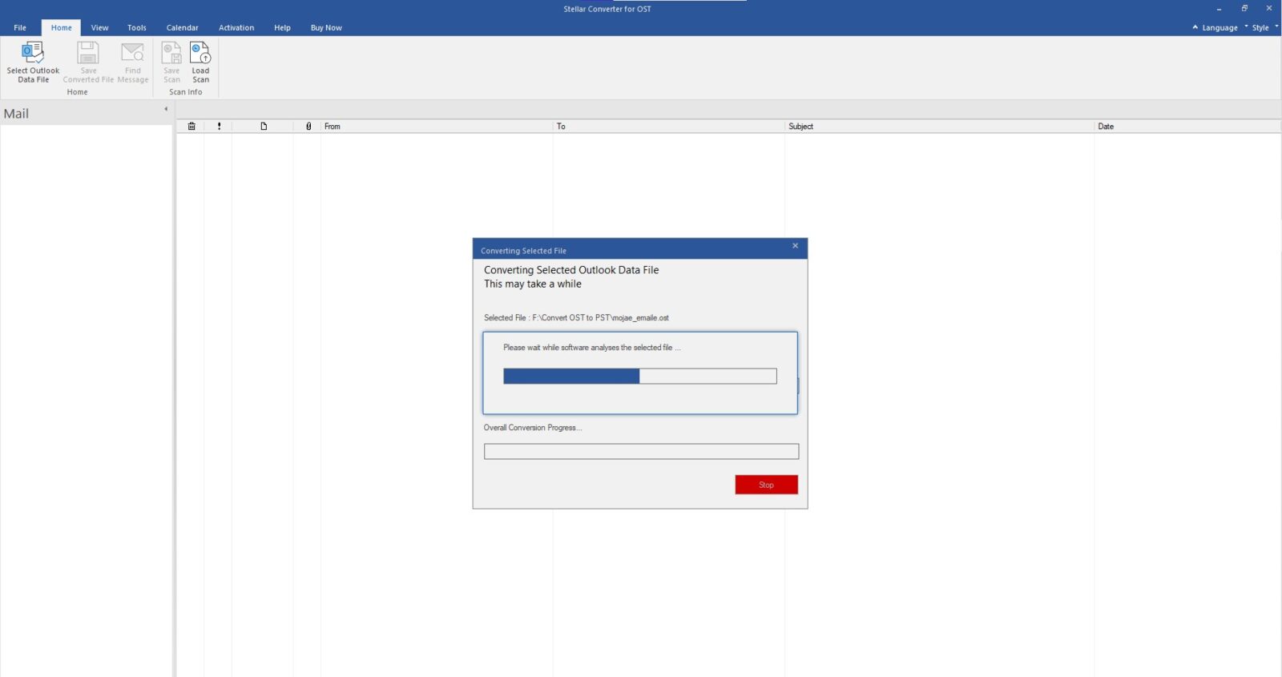The image size is (1282, 677).
Task: Switch to the Home ribbon tab
Action: (x=61, y=27)
